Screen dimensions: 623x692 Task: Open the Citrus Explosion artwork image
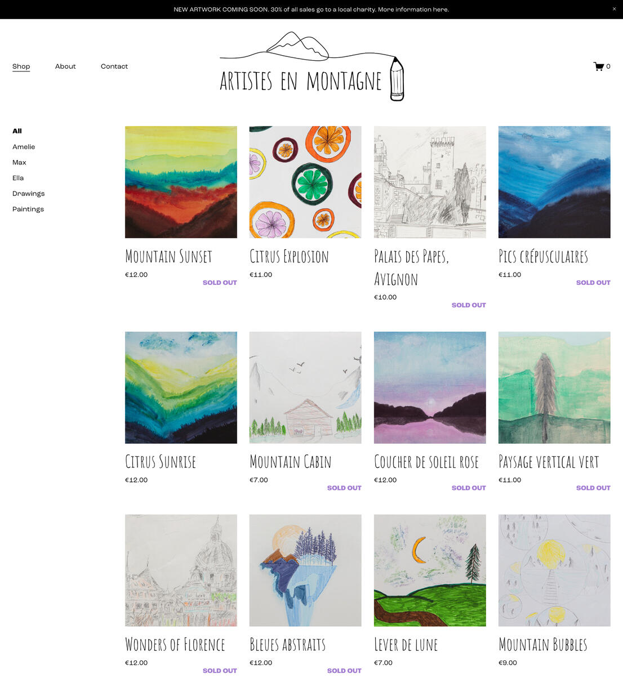click(x=305, y=182)
